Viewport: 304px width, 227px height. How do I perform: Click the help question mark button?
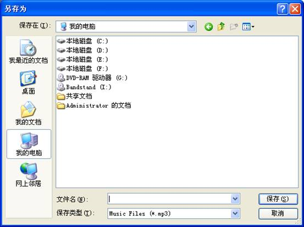point(283,9)
